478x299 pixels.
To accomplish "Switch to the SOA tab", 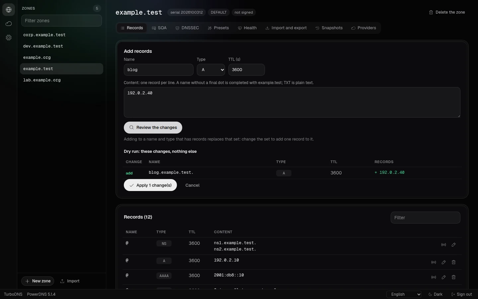I will pos(159,28).
